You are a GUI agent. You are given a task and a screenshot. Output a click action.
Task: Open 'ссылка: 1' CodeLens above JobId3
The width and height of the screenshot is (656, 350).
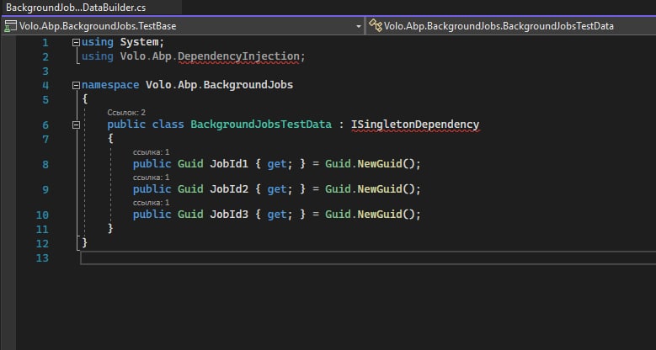pos(151,203)
